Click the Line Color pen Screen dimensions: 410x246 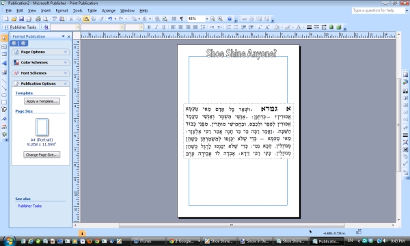coord(288,27)
